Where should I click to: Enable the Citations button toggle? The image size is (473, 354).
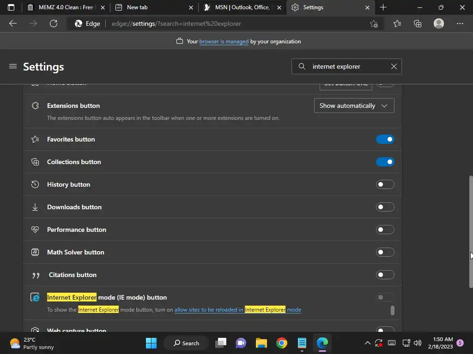click(385, 275)
